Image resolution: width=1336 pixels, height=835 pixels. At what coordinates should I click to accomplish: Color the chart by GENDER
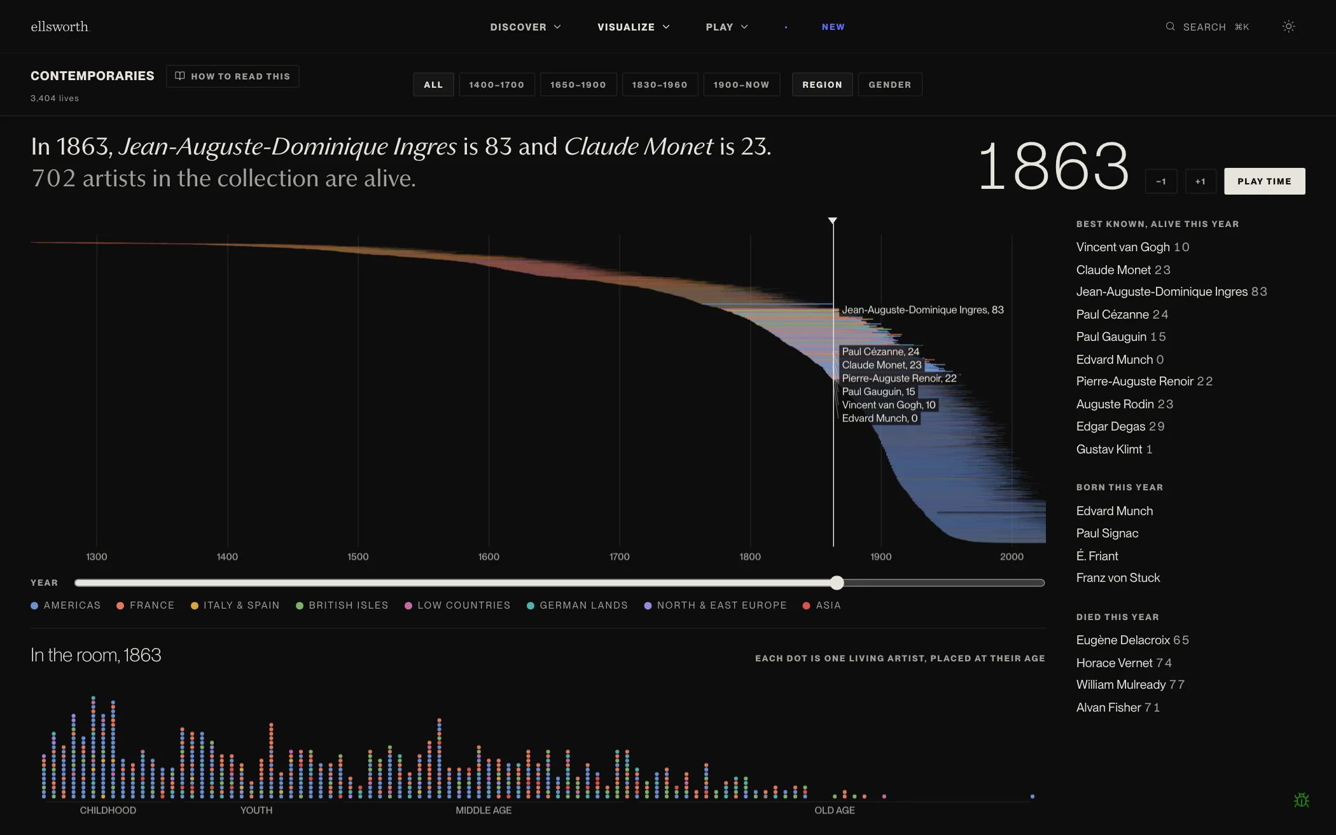[890, 85]
